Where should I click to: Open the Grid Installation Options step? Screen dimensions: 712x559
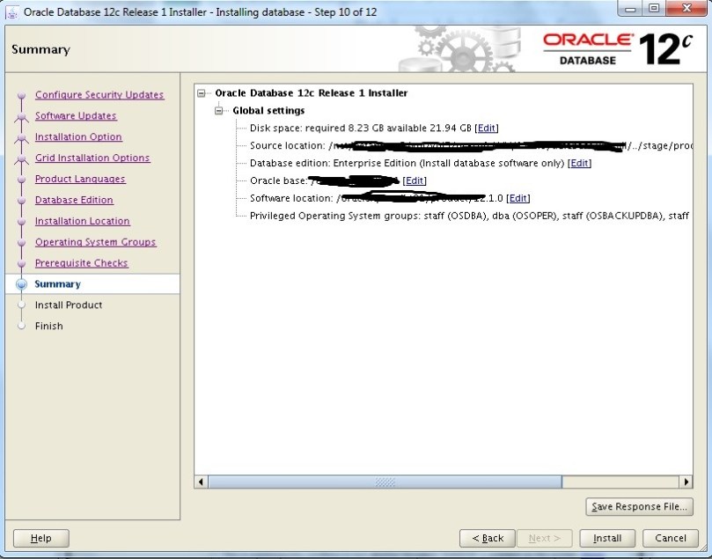92,158
